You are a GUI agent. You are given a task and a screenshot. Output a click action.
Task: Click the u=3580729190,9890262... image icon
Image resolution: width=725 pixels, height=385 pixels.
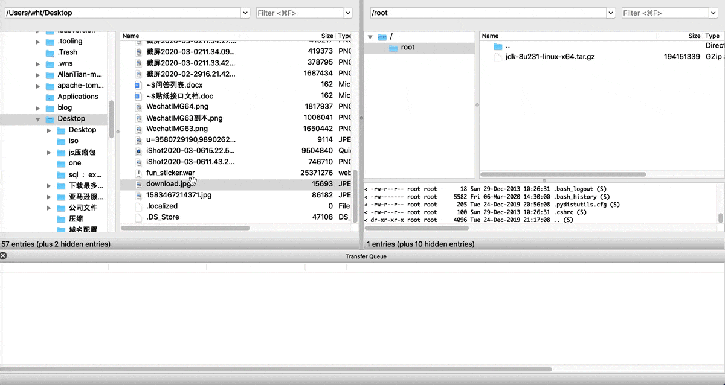(x=138, y=140)
